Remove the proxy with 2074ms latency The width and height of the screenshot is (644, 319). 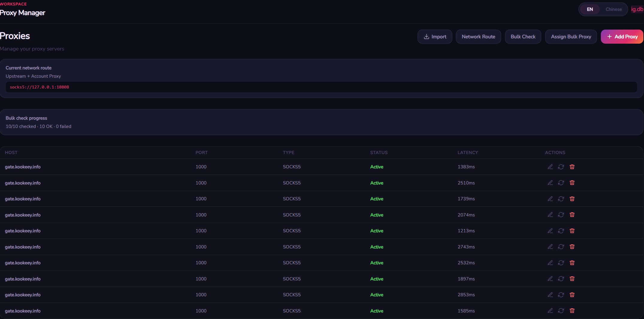click(572, 215)
